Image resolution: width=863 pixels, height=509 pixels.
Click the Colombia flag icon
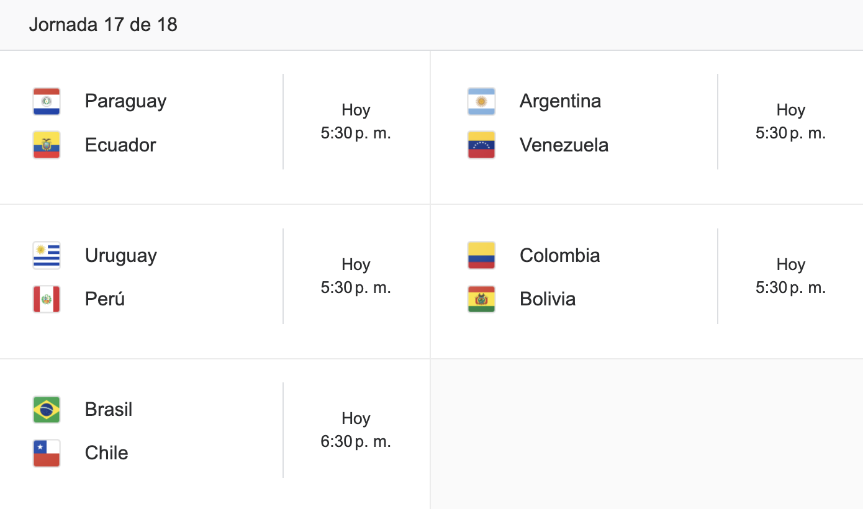point(481,255)
